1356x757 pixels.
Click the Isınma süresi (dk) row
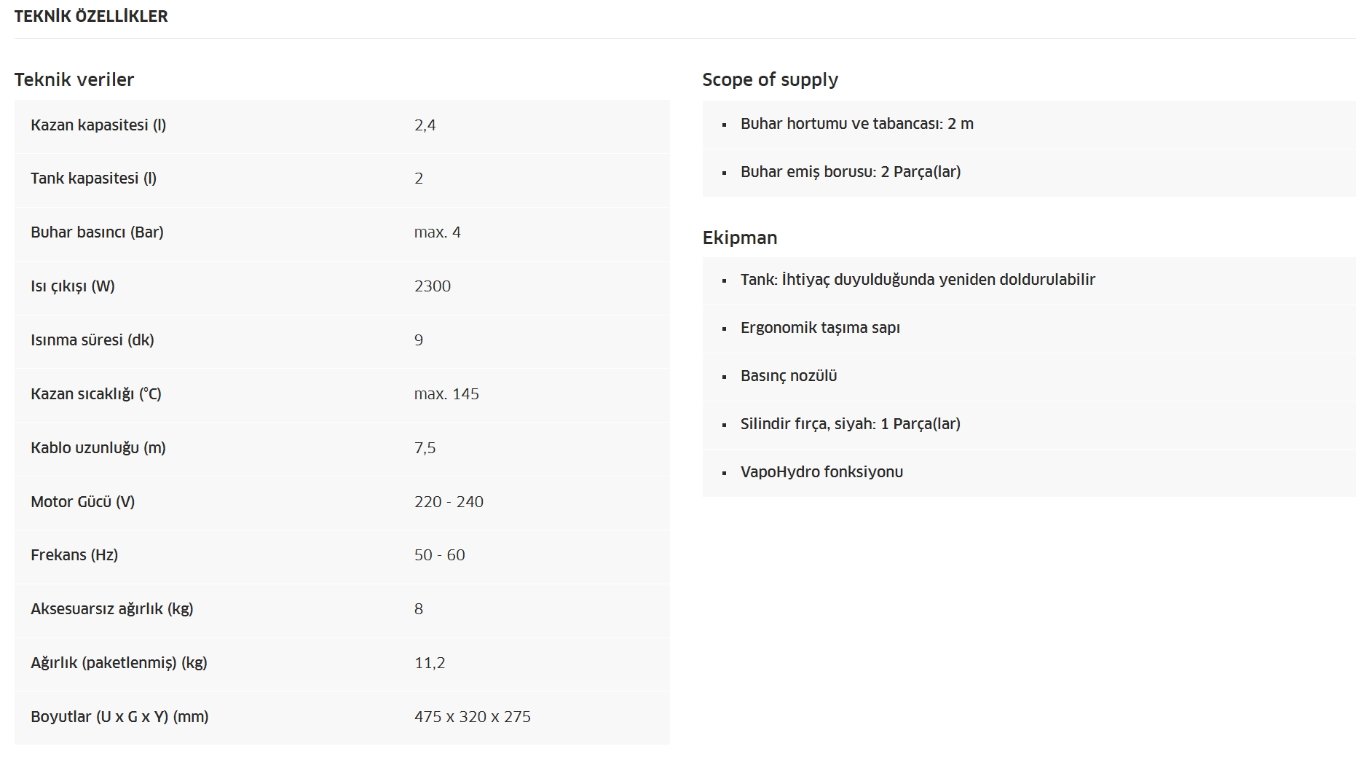click(342, 340)
